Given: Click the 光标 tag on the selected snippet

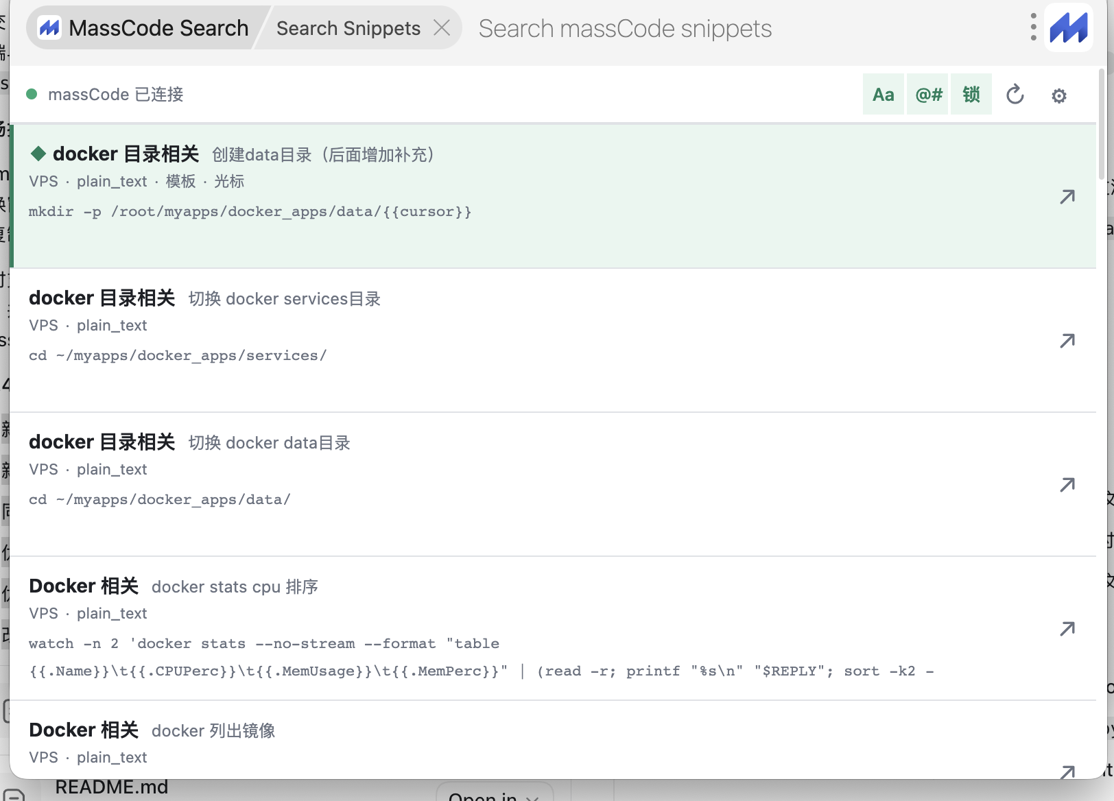Looking at the screenshot, I should (x=229, y=181).
